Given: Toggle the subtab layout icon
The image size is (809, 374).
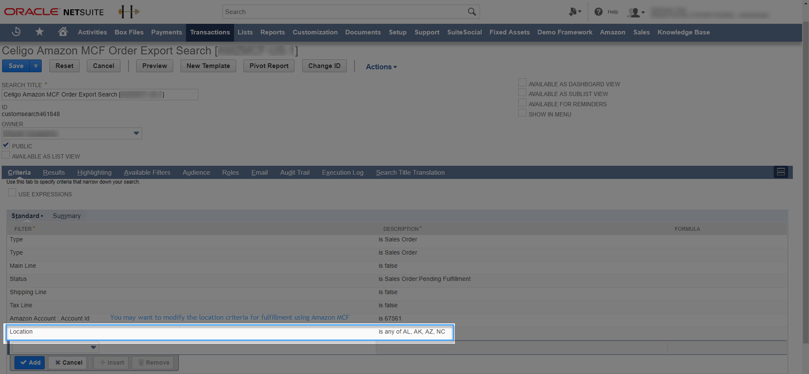Looking at the screenshot, I should tap(781, 172).
